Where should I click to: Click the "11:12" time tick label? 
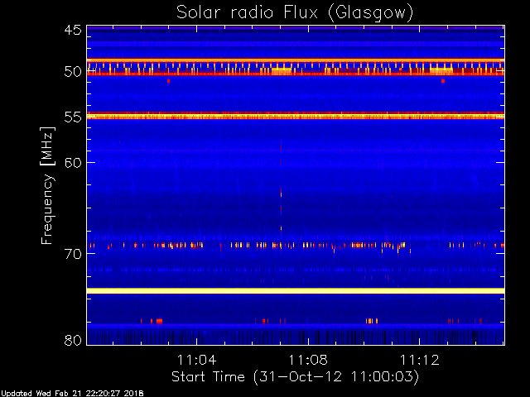pyautogui.click(x=420, y=360)
